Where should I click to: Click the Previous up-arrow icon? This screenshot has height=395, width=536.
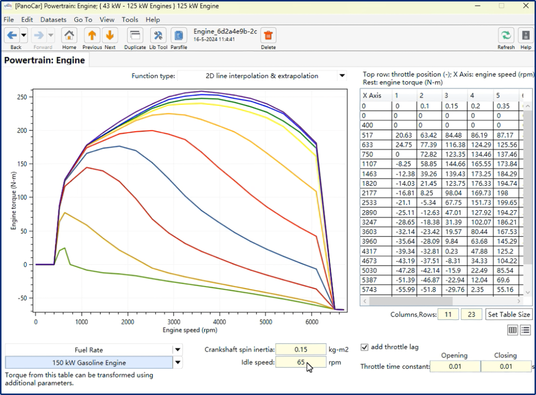pyautogui.click(x=92, y=35)
